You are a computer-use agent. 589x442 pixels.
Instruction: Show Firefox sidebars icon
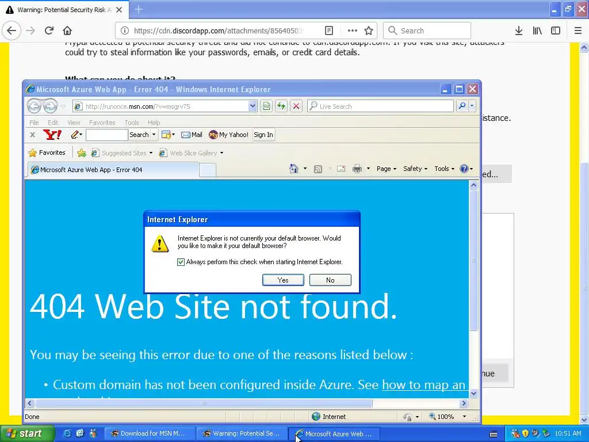[x=556, y=31]
